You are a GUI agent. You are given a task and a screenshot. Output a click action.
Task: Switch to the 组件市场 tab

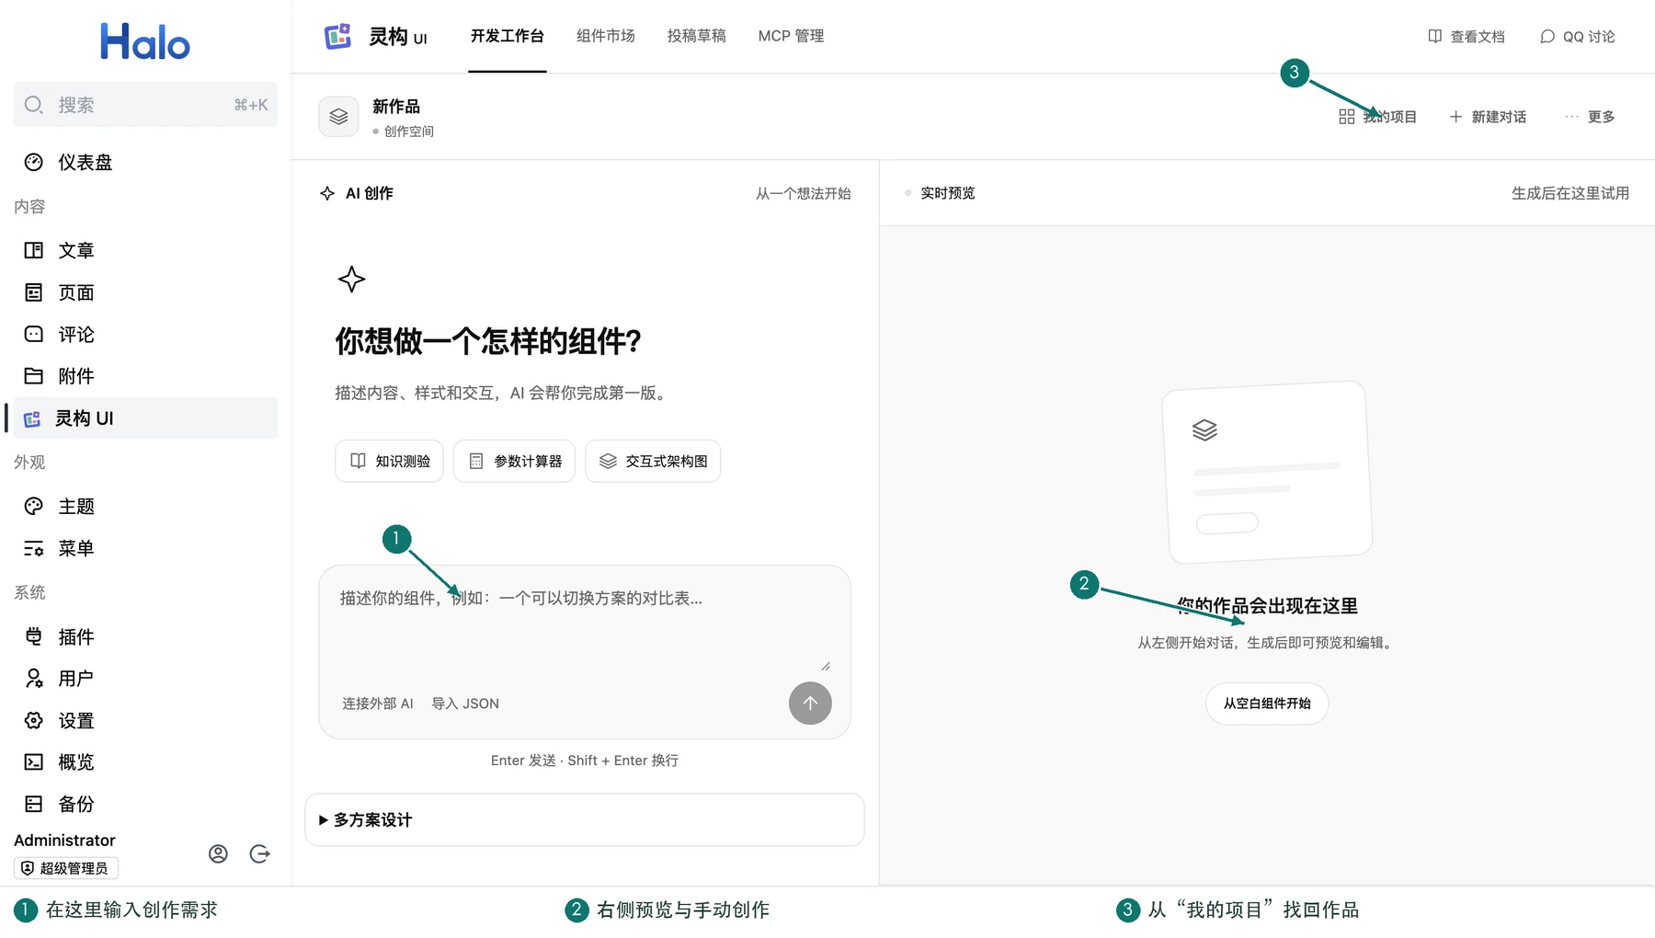coord(606,36)
